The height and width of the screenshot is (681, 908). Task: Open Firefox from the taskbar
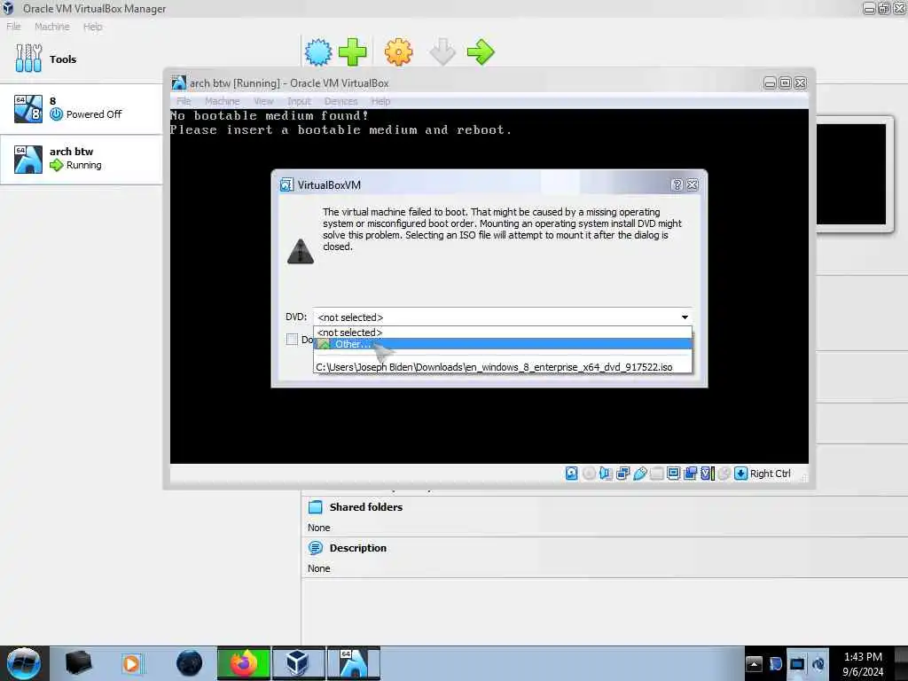(244, 663)
